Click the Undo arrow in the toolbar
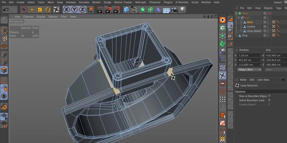This screenshot has height=143, width=287. [6, 10]
